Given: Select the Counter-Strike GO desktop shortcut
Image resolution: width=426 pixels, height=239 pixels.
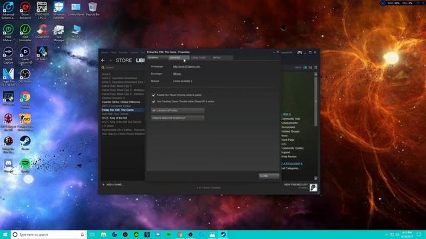Looking at the screenshot, I should (x=25, y=122).
